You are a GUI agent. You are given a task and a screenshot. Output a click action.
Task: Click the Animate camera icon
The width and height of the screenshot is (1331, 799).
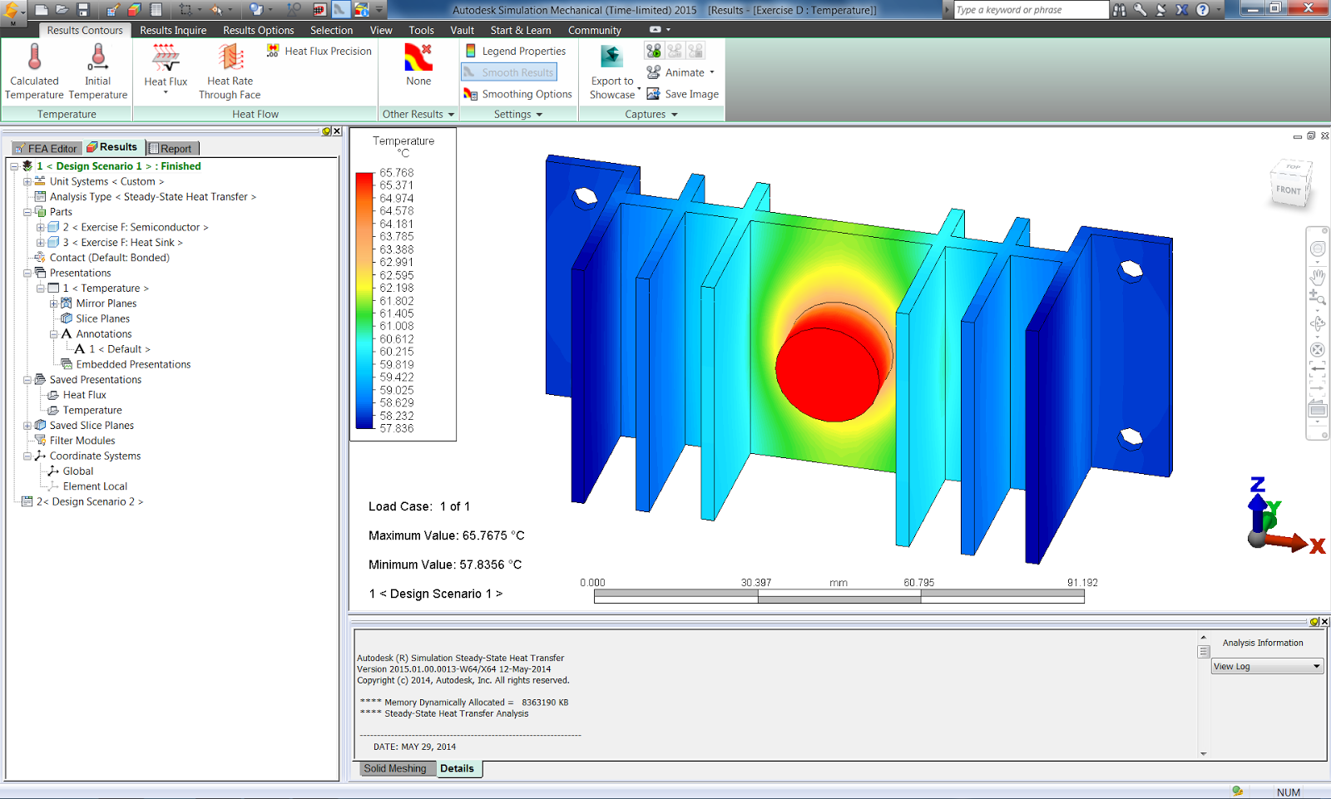(654, 72)
